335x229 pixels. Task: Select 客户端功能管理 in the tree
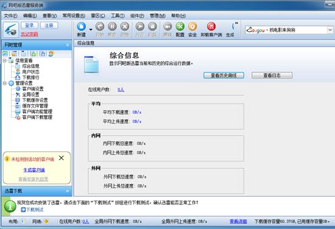pos(37,111)
